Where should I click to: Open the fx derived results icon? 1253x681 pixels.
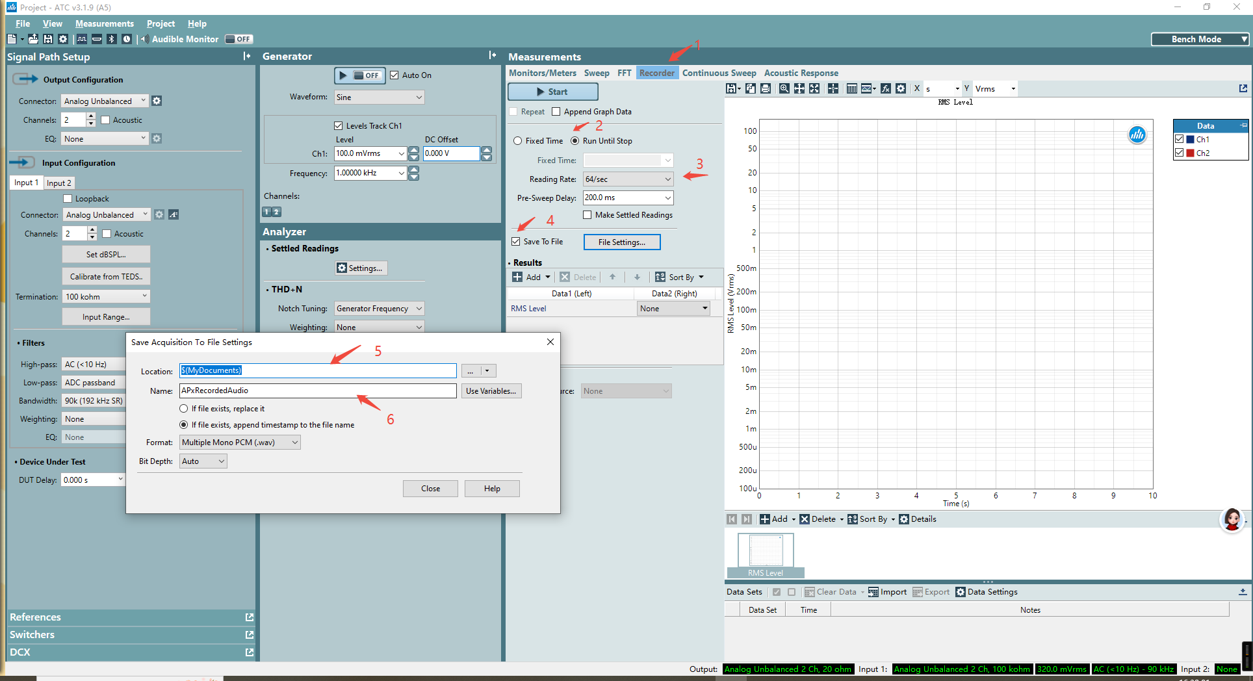coord(886,88)
